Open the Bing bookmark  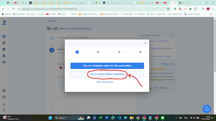(x=41, y=14)
